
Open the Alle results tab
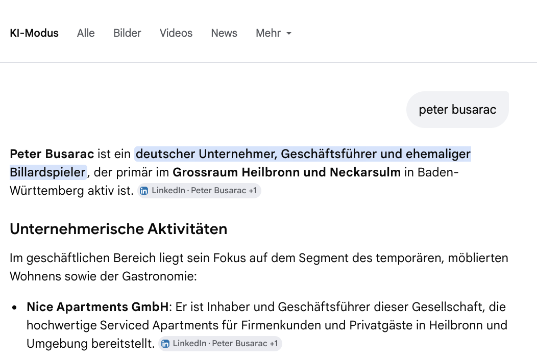click(x=86, y=33)
